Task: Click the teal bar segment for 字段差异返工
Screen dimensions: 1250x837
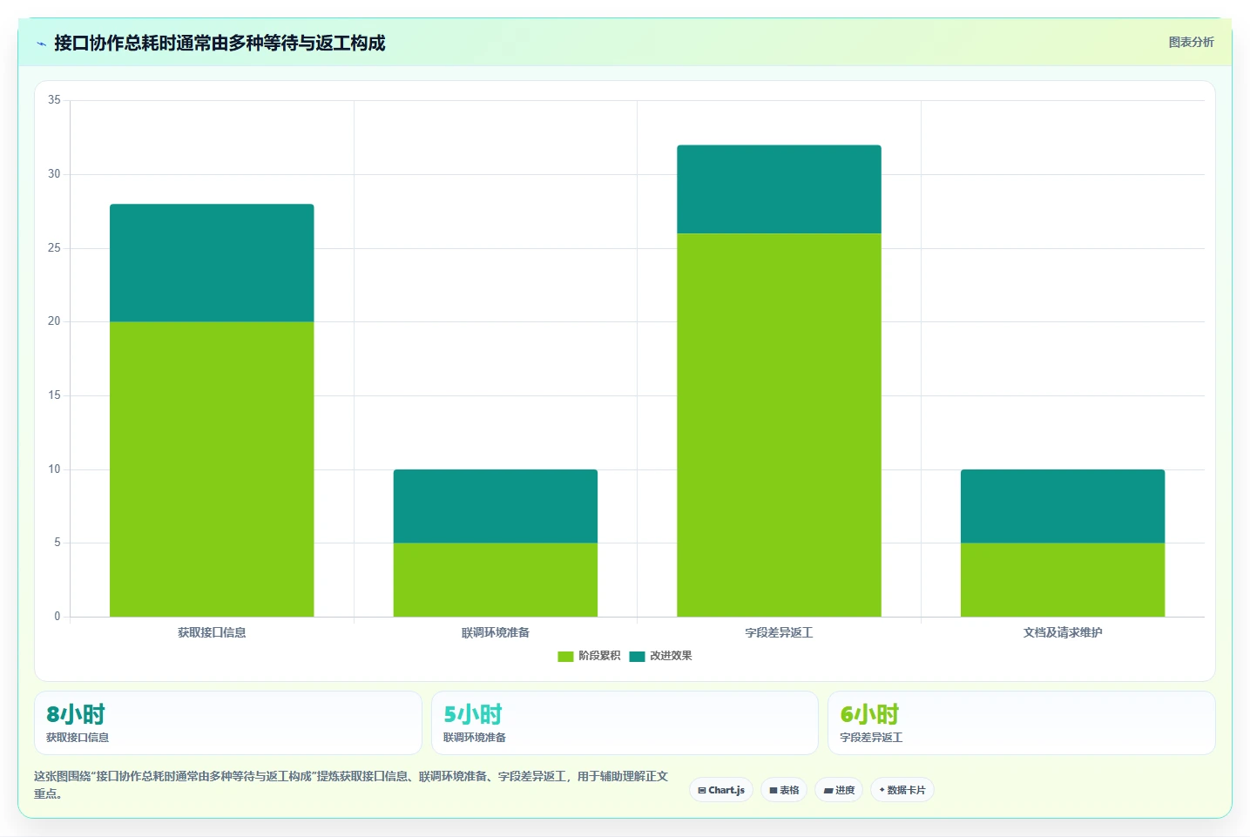Action: tap(779, 189)
